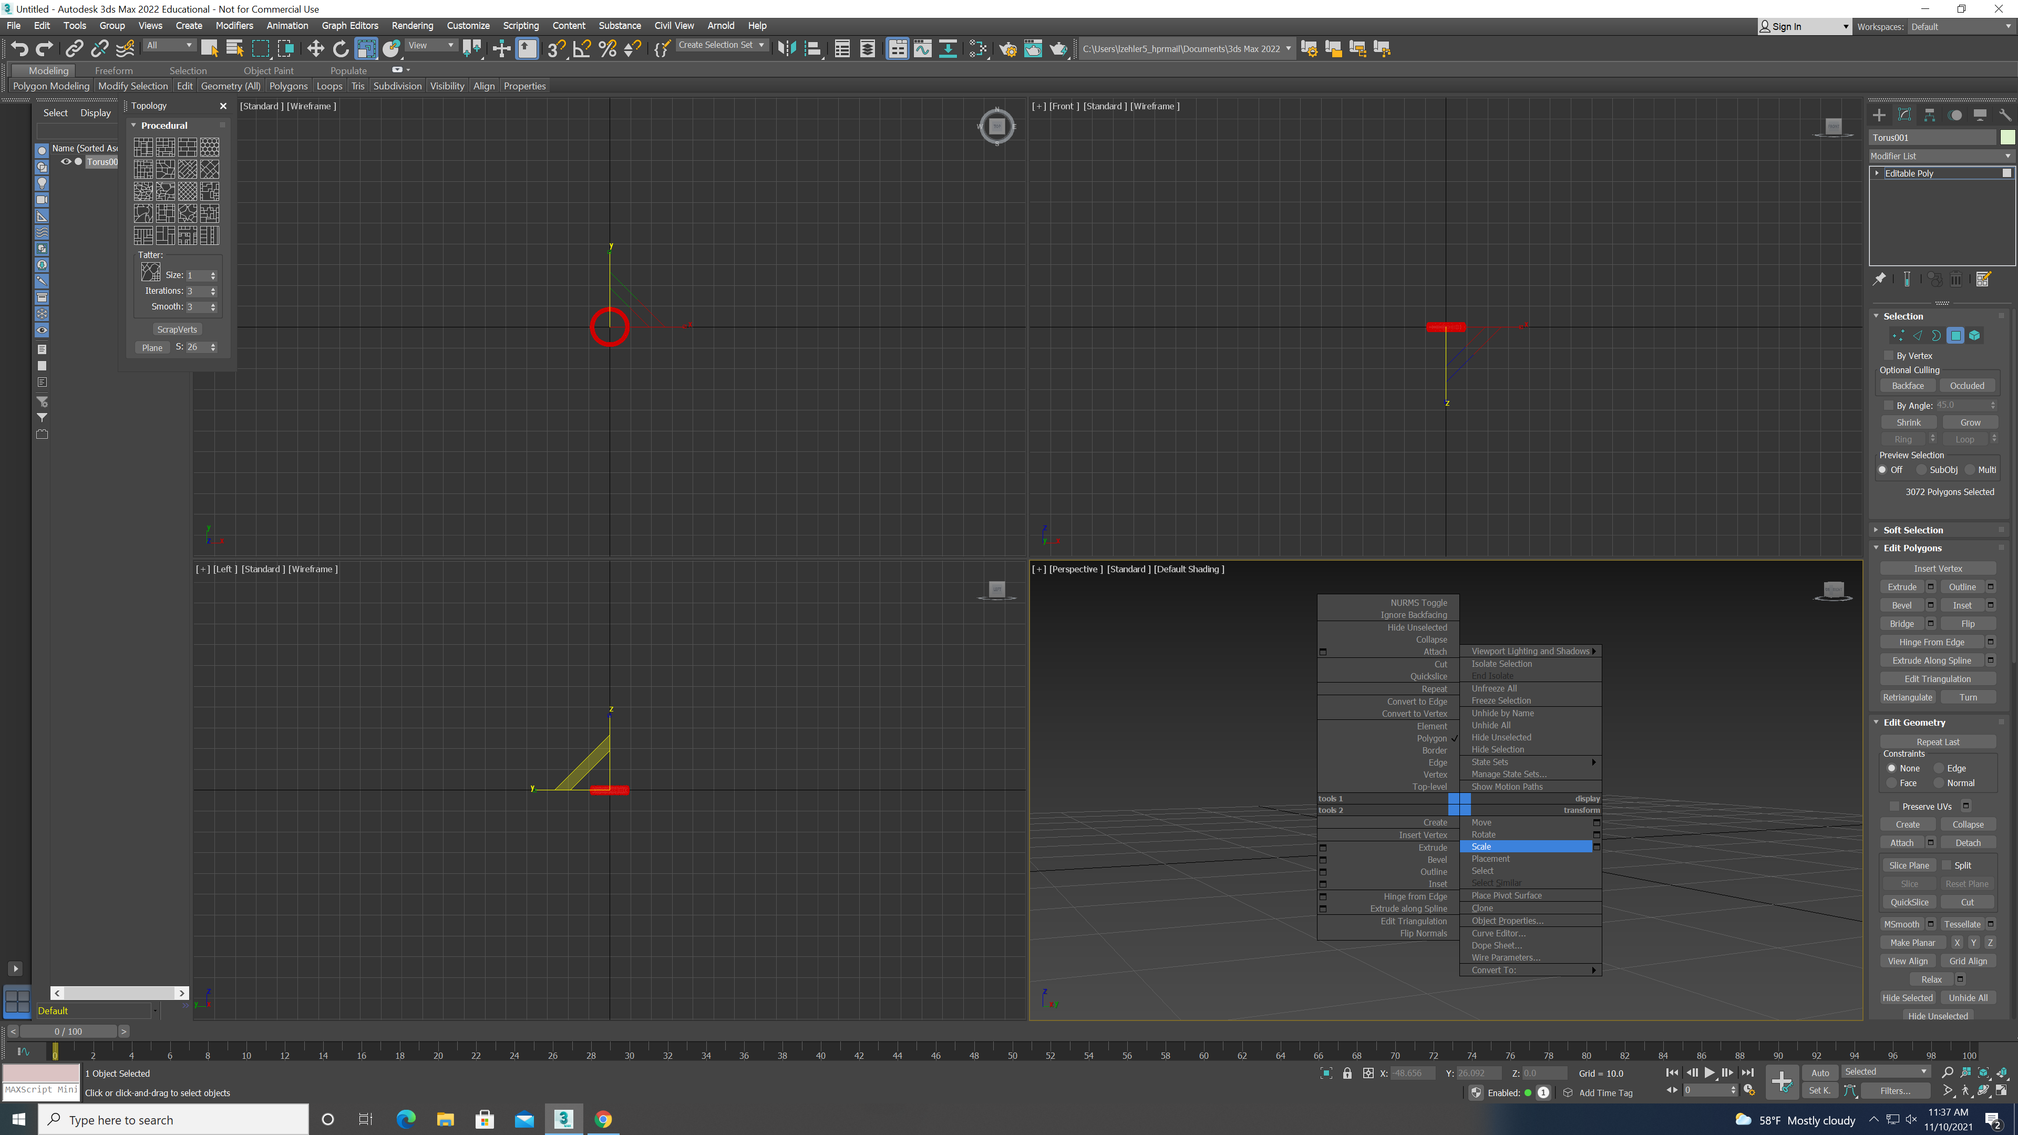
Task: Click the ScrapVerts button in Topology panel
Action: pyautogui.click(x=177, y=329)
